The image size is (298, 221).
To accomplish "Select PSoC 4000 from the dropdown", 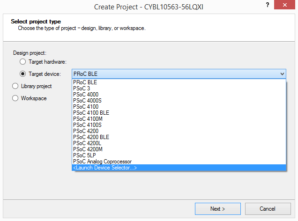I will [x=86, y=95].
